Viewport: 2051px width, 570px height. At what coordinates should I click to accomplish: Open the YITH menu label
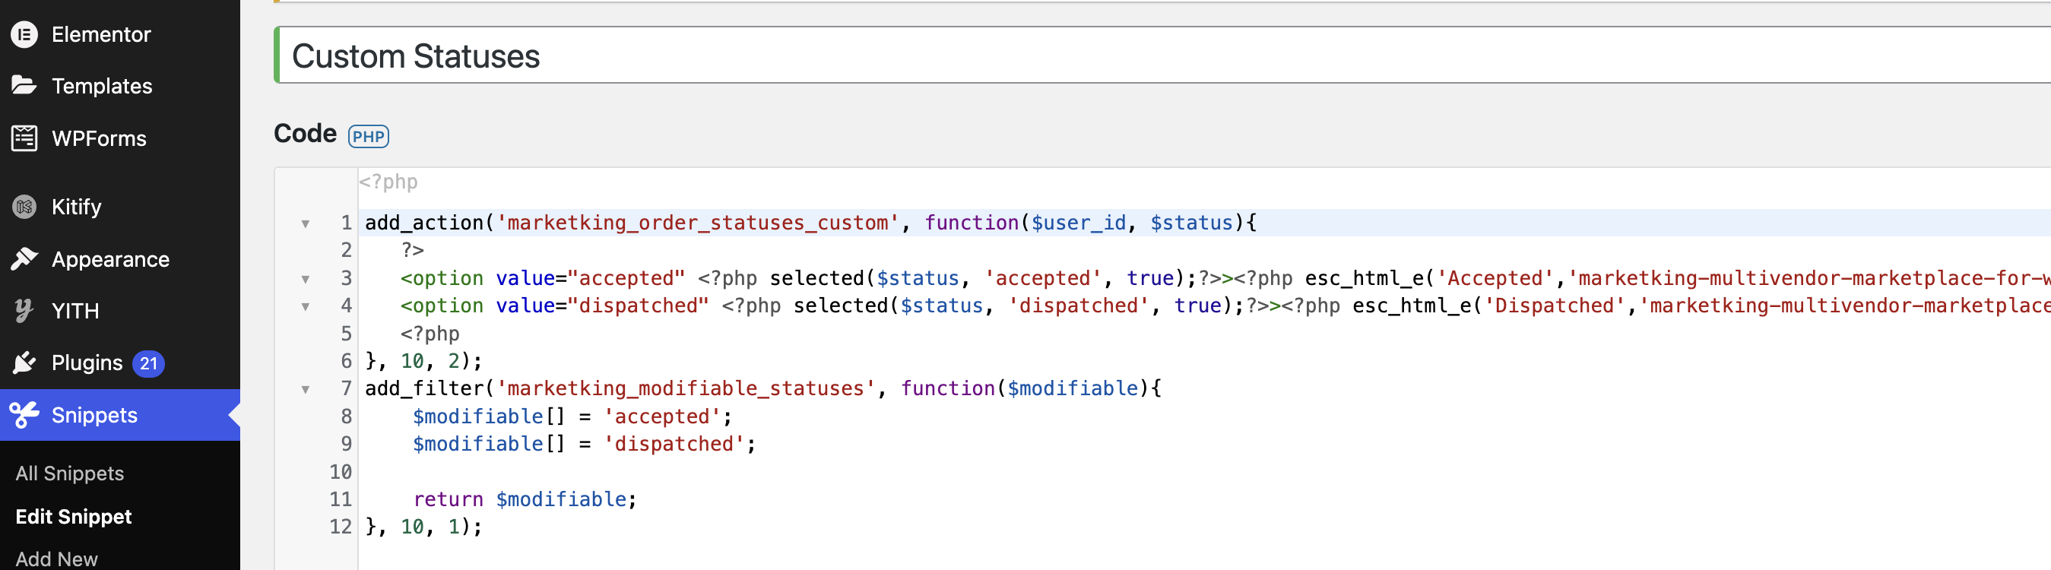75,312
